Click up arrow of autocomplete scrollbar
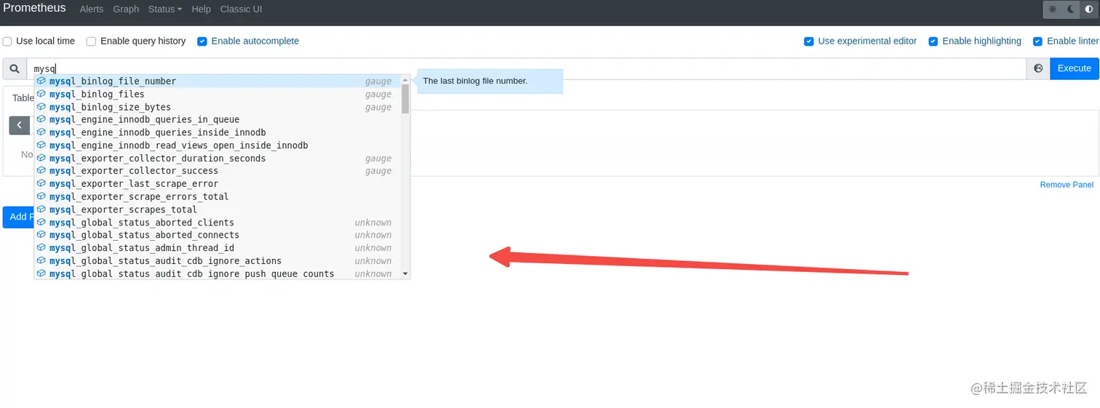Screen dimensions: 1100x408 [x=405, y=79]
